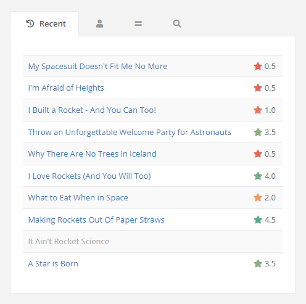Open the search tab magnifier icon

click(x=177, y=23)
